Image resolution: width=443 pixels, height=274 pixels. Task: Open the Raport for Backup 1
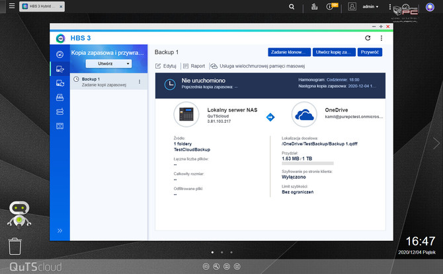click(x=194, y=66)
